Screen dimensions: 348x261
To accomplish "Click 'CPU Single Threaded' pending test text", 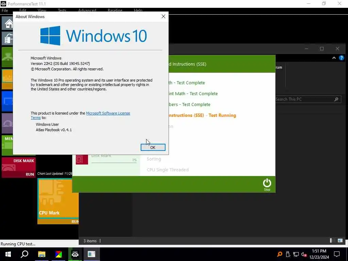I will click(168, 170).
